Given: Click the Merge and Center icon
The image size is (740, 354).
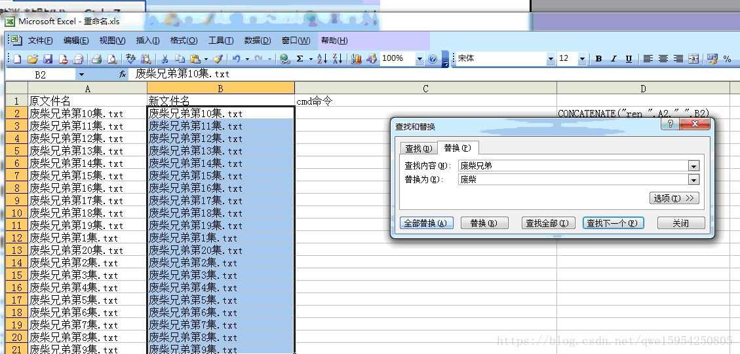Looking at the screenshot, I should [693, 59].
